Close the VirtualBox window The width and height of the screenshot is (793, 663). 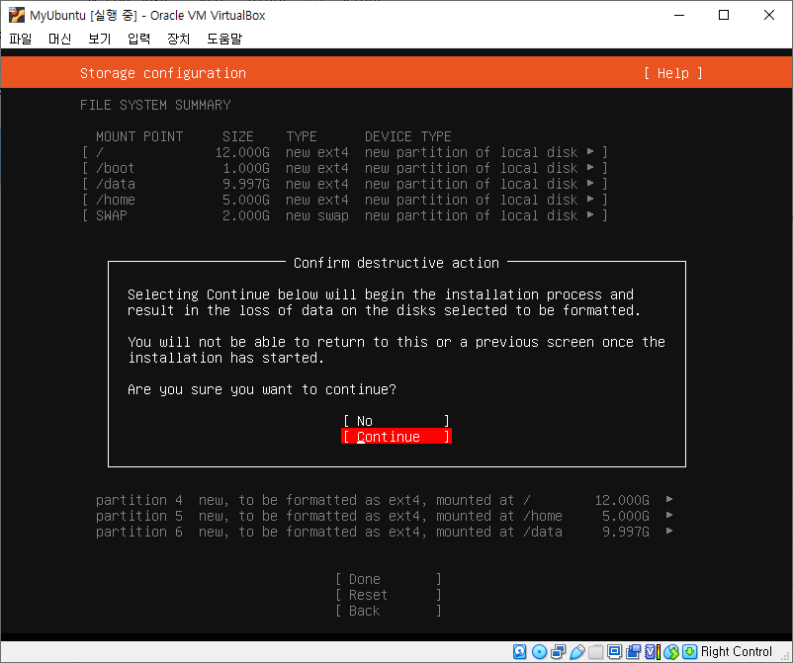click(769, 15)
